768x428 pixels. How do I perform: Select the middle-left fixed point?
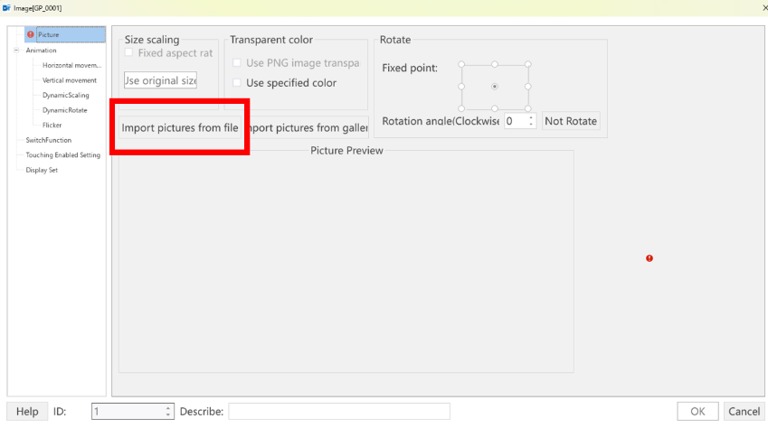461,87
